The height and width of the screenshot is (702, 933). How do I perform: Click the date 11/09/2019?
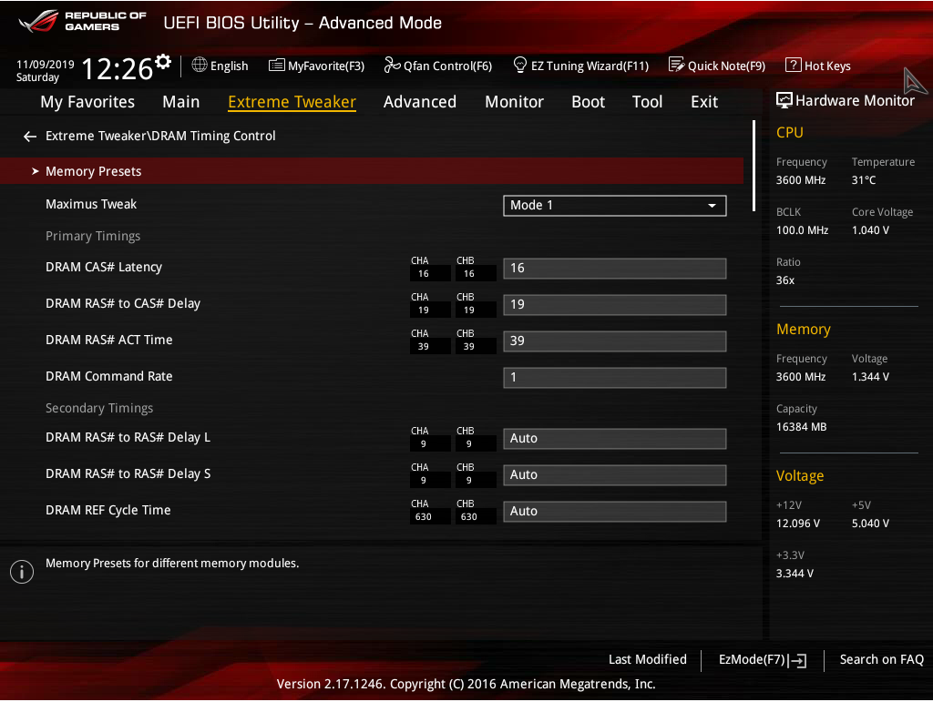point(46,65)
